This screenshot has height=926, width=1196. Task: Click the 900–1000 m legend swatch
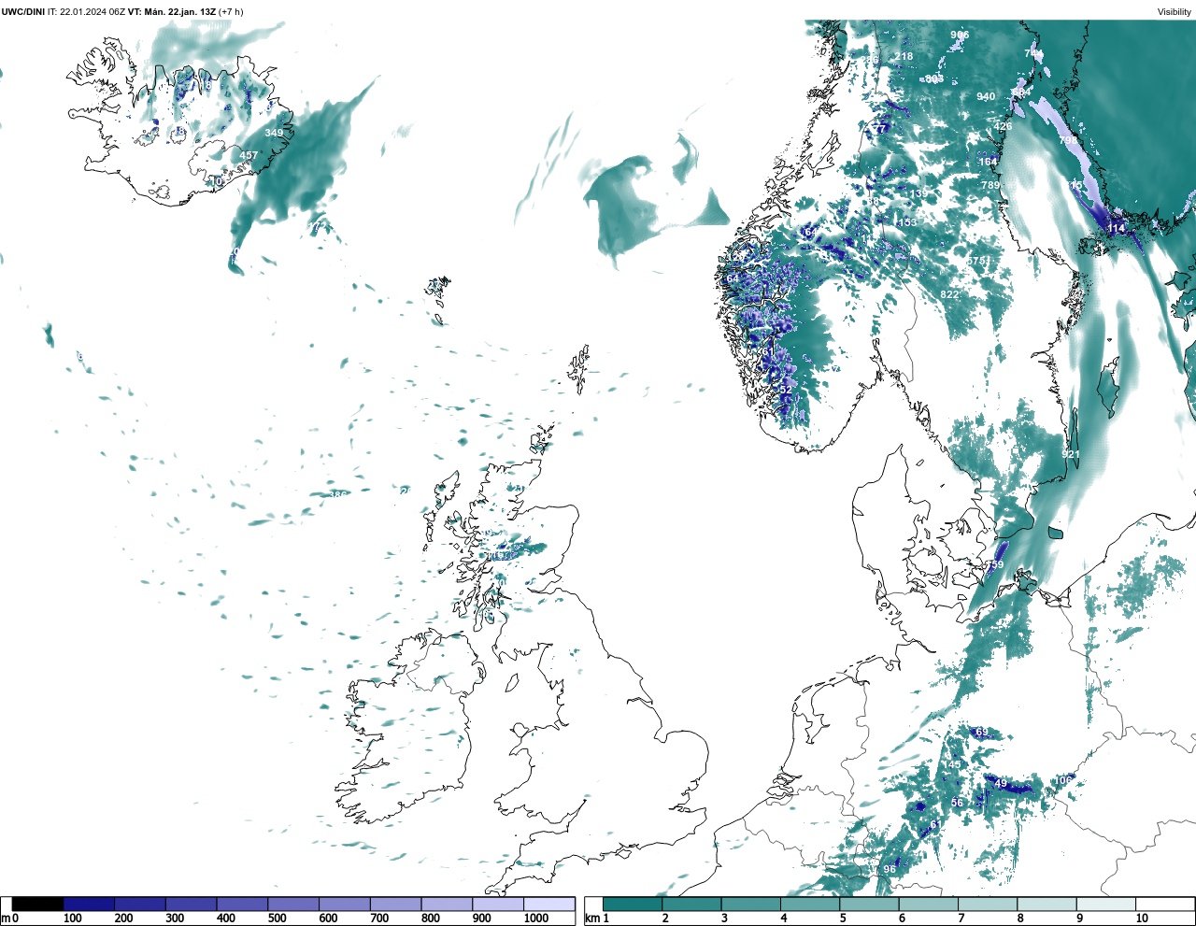(497, 904)
